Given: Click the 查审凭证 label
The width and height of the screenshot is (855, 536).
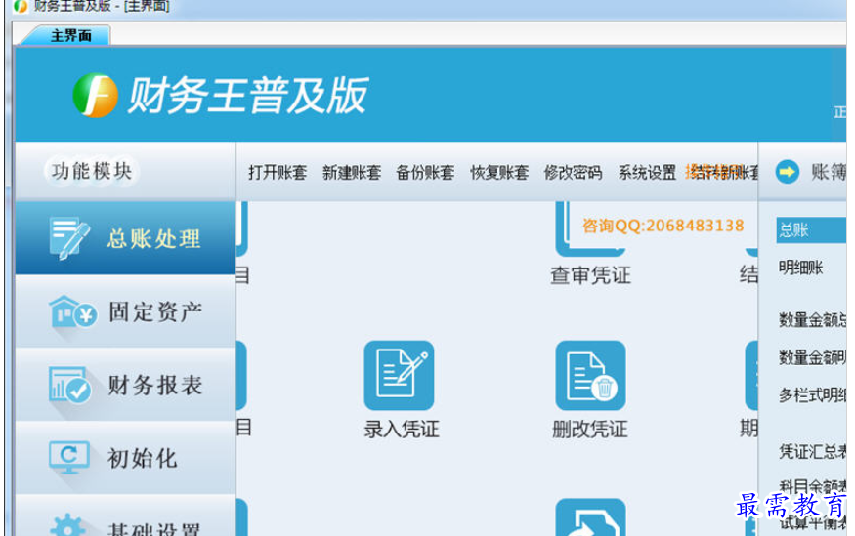Looking at the screenshot, I should [590, 275].
